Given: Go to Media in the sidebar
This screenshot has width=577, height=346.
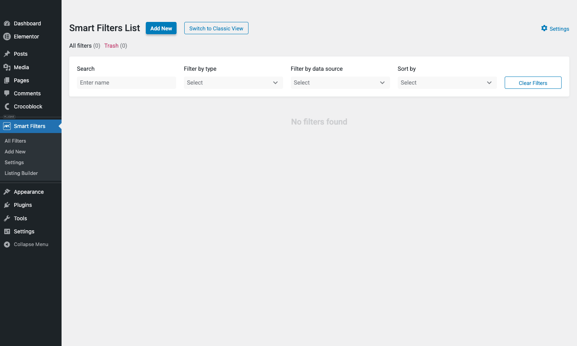Looking at the screenshot, I should (31, 67).
